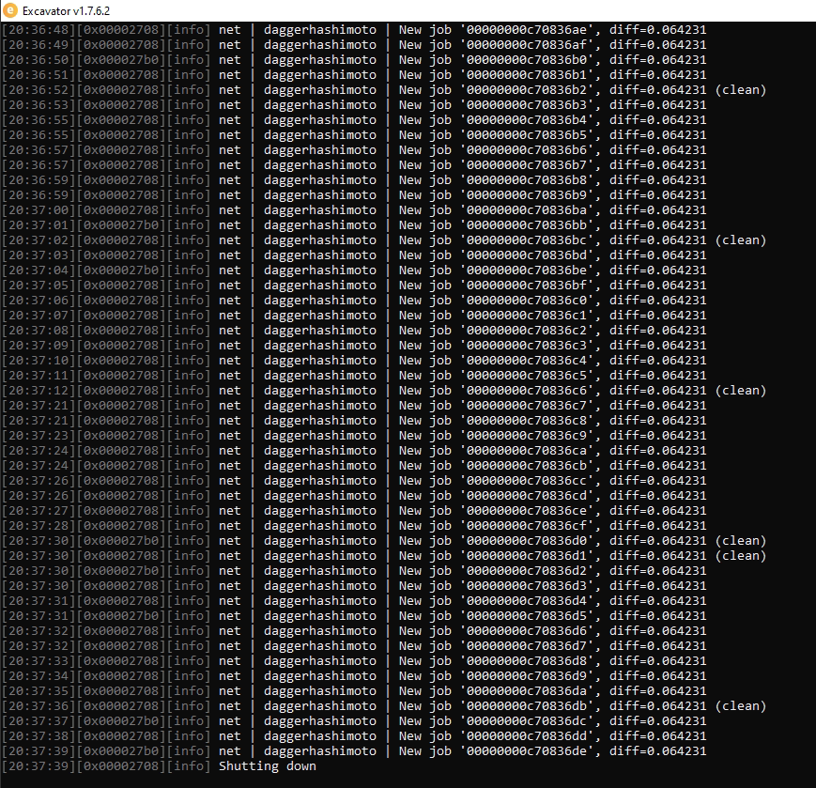Click the '(clean)' flag at timestamp 20:37:30
The height and width of the screenshot is (788, 816).
[x=742, y=540]
